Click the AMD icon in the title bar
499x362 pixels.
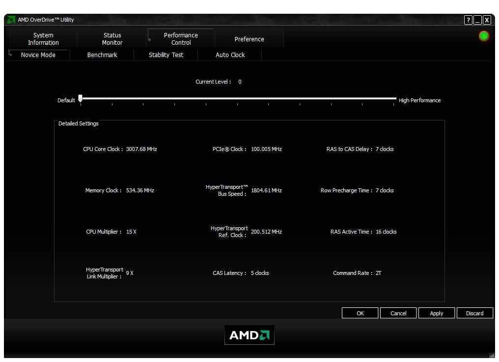[11, 20]
